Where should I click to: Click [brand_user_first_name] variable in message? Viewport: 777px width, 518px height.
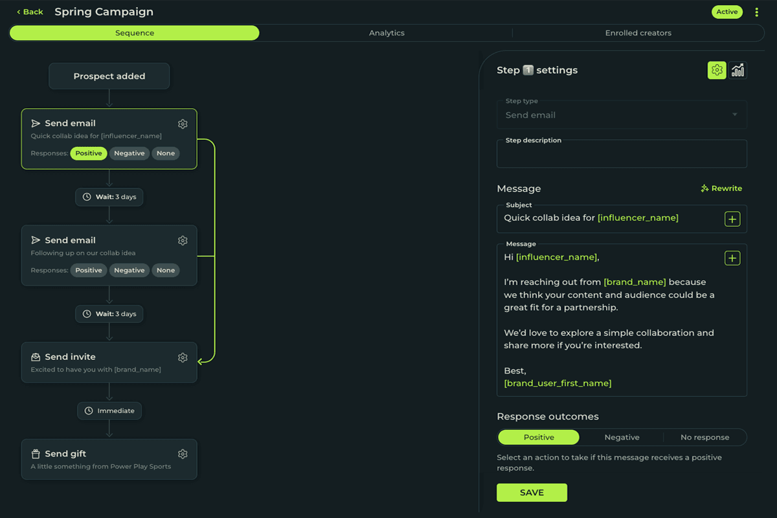point(557,383)
